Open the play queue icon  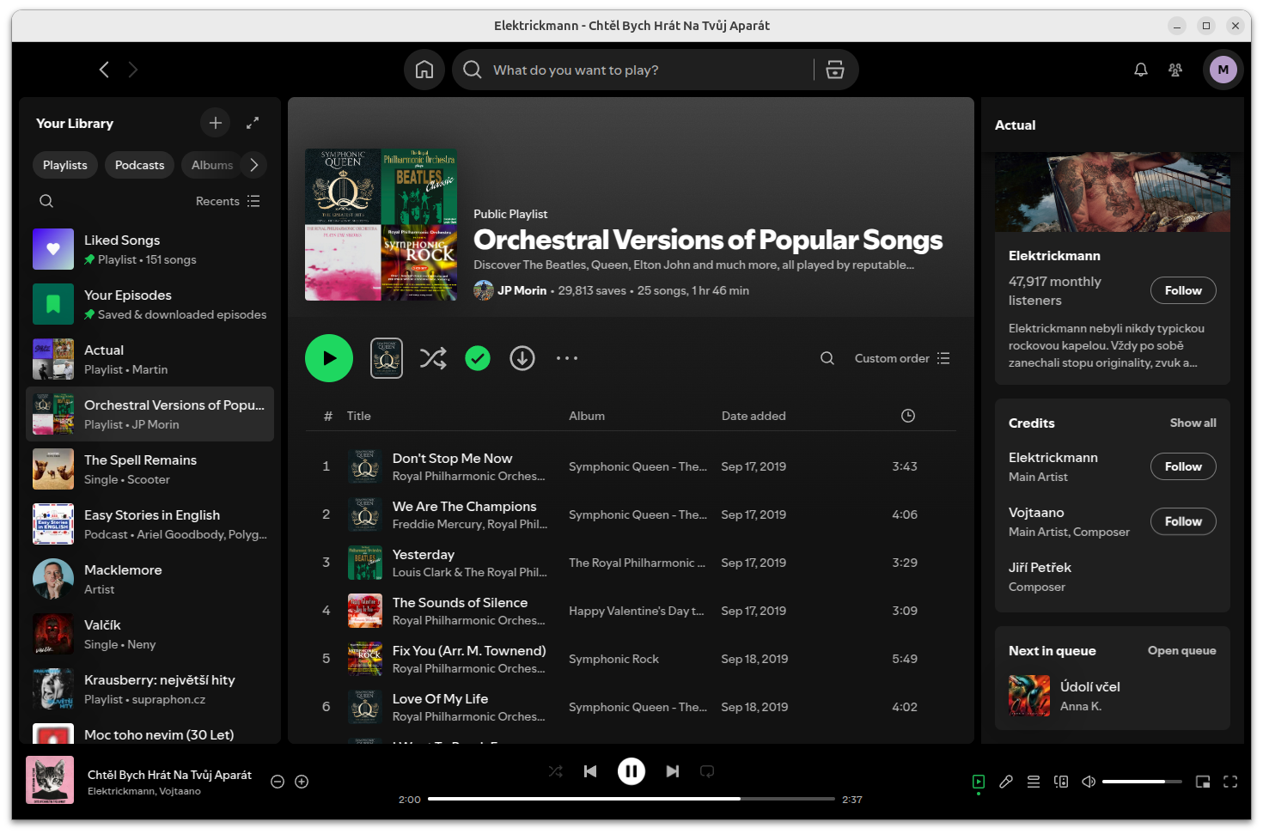pos(1034,782)
